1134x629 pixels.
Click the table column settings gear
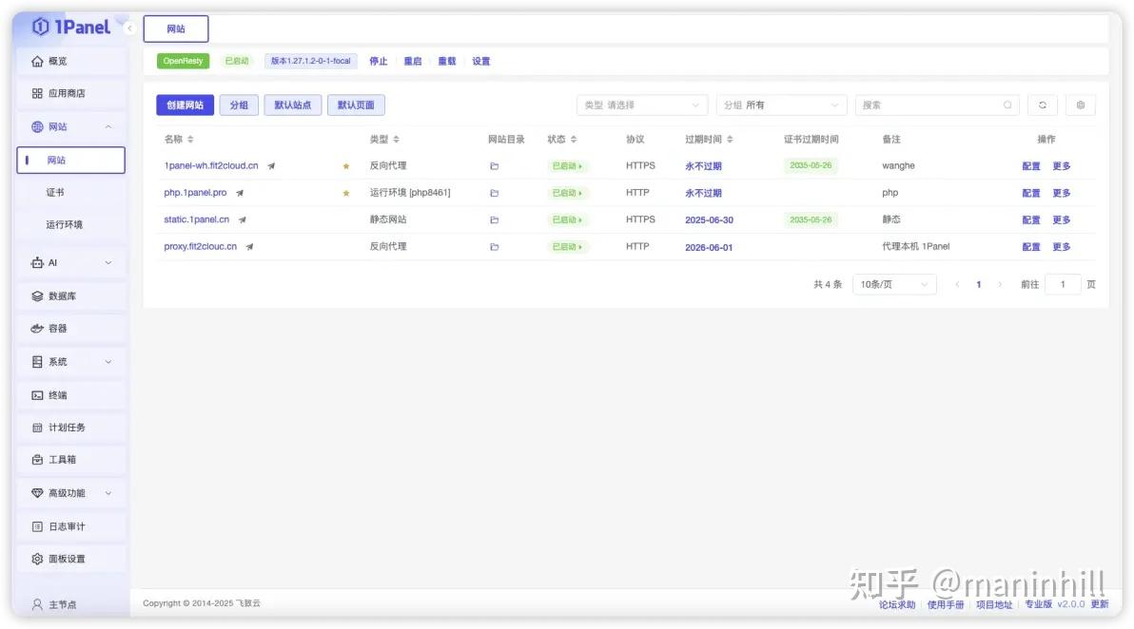[1081, 105]
